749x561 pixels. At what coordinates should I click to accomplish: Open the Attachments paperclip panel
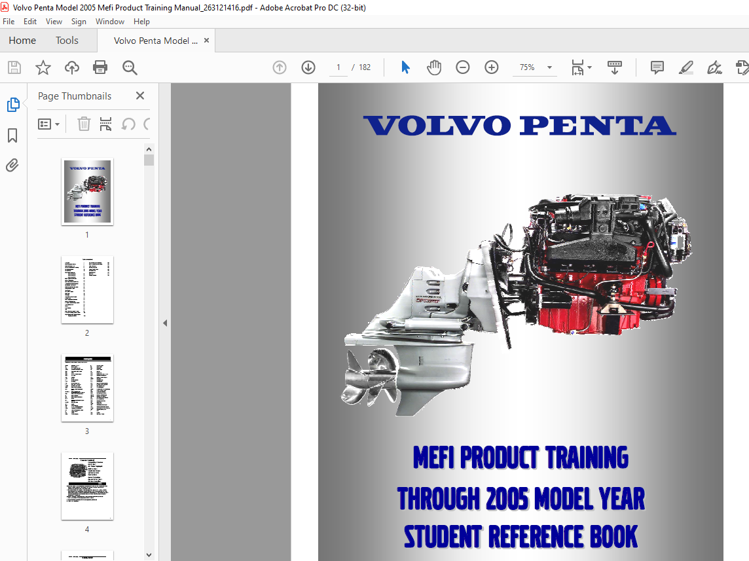coord(12,166)
